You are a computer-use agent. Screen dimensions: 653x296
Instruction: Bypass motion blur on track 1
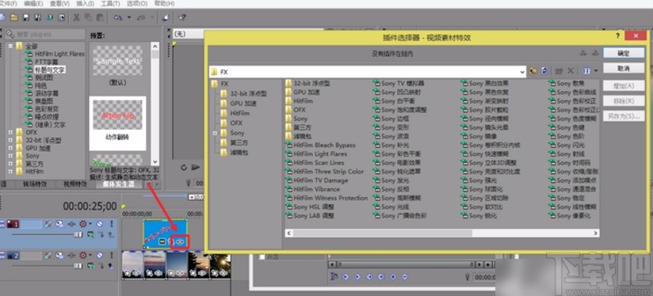click(48, 224)
